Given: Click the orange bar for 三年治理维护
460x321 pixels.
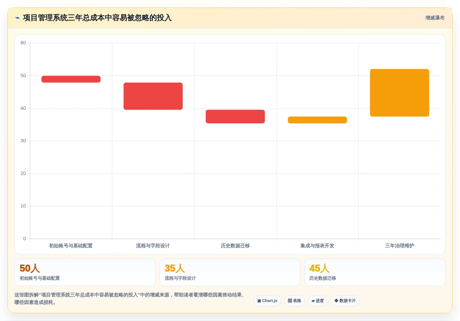Looking at the screenshot, I should (x=400, y=93).
